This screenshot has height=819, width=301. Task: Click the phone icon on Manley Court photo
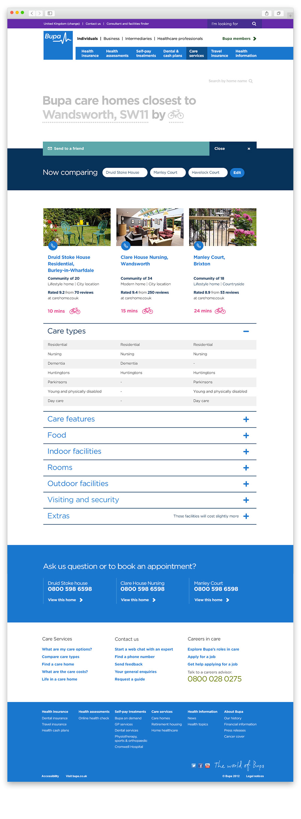199,246
